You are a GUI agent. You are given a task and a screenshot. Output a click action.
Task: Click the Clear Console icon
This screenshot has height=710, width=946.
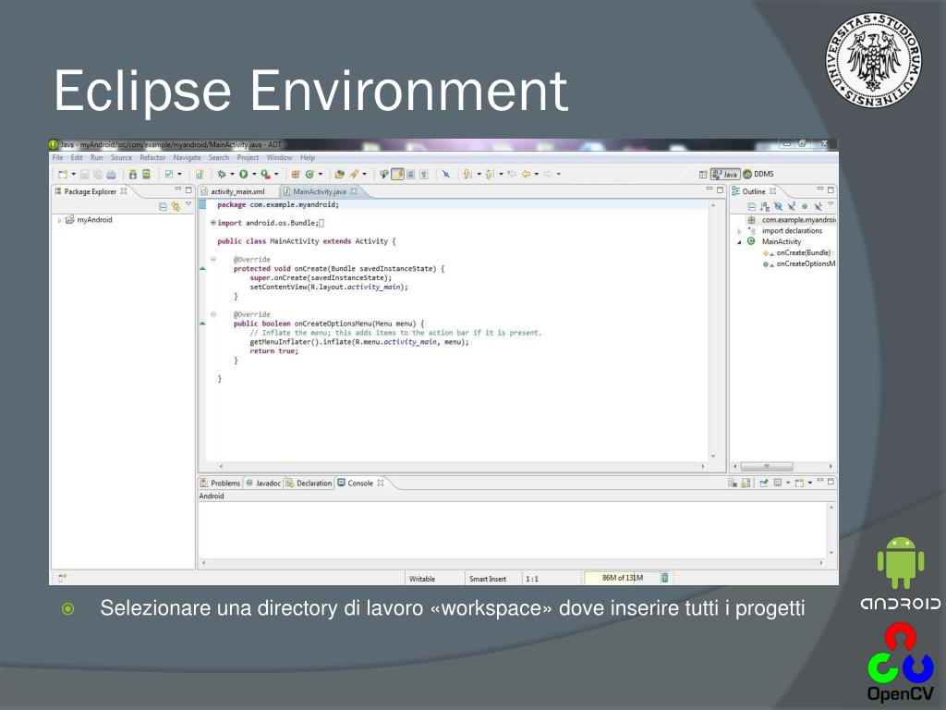pos(733,483)
